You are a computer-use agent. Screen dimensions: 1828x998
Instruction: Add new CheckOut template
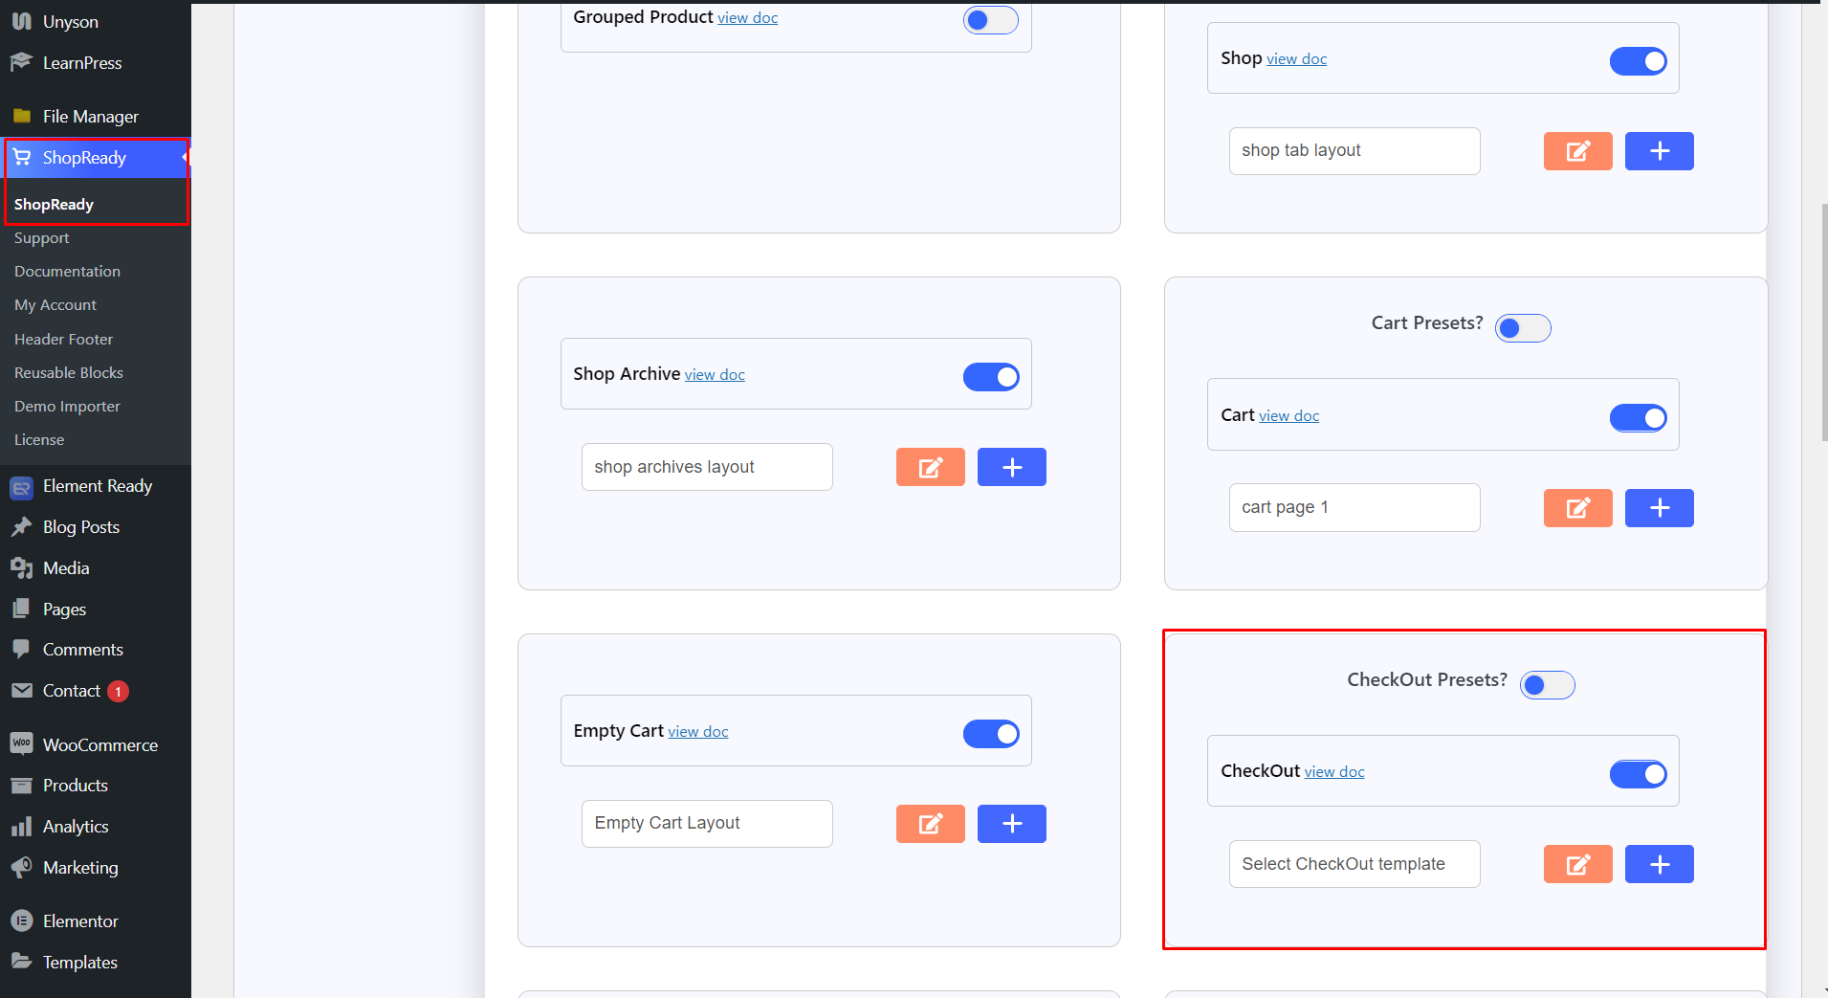click(1659, 864)
